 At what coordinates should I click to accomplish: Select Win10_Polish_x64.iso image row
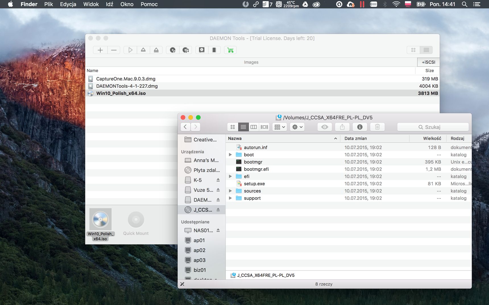point(262,93)
